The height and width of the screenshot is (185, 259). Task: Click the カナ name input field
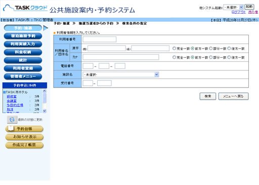pos(121,57)
